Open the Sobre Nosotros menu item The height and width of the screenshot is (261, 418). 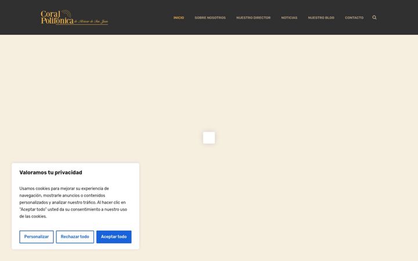tap(210, 17)
